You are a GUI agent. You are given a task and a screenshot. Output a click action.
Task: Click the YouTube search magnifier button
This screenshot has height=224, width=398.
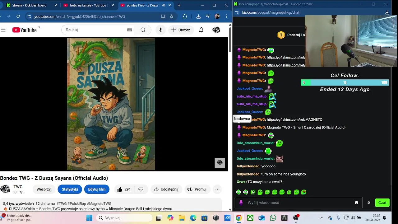pos(143,30)
